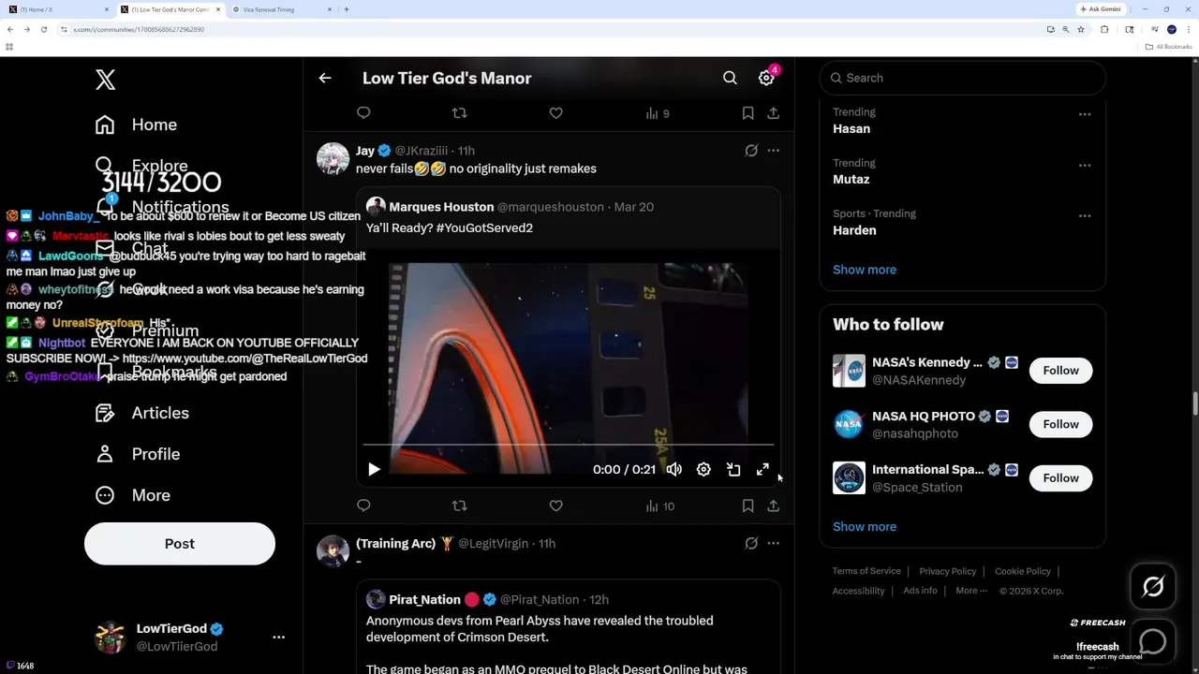
Task: View analytics showing 10 views
Action: 659,506
